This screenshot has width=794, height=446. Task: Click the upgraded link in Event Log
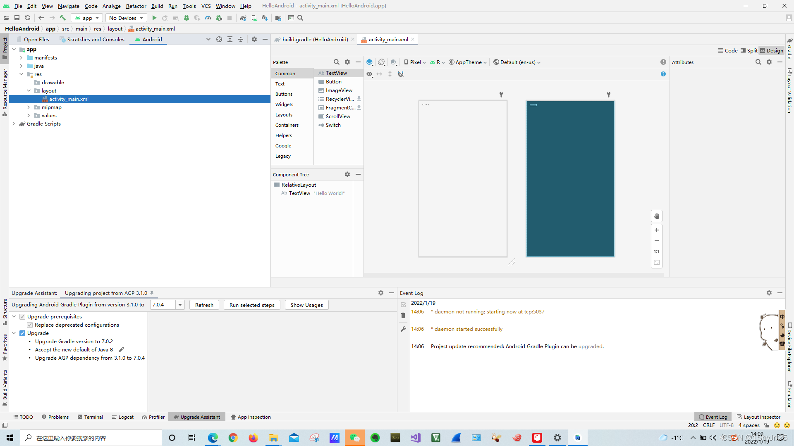[590, 346]
